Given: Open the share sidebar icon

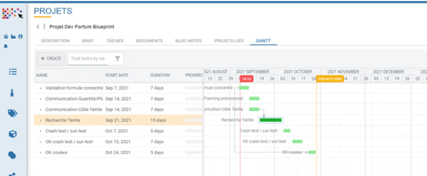Looking at the screenshot, I should (12, 174).
